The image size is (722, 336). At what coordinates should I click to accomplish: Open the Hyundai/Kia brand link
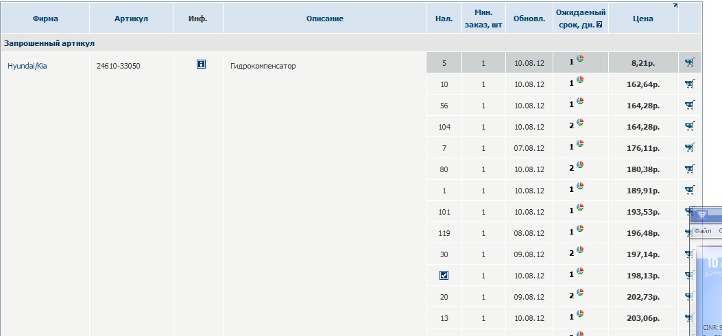pos(27,66)
